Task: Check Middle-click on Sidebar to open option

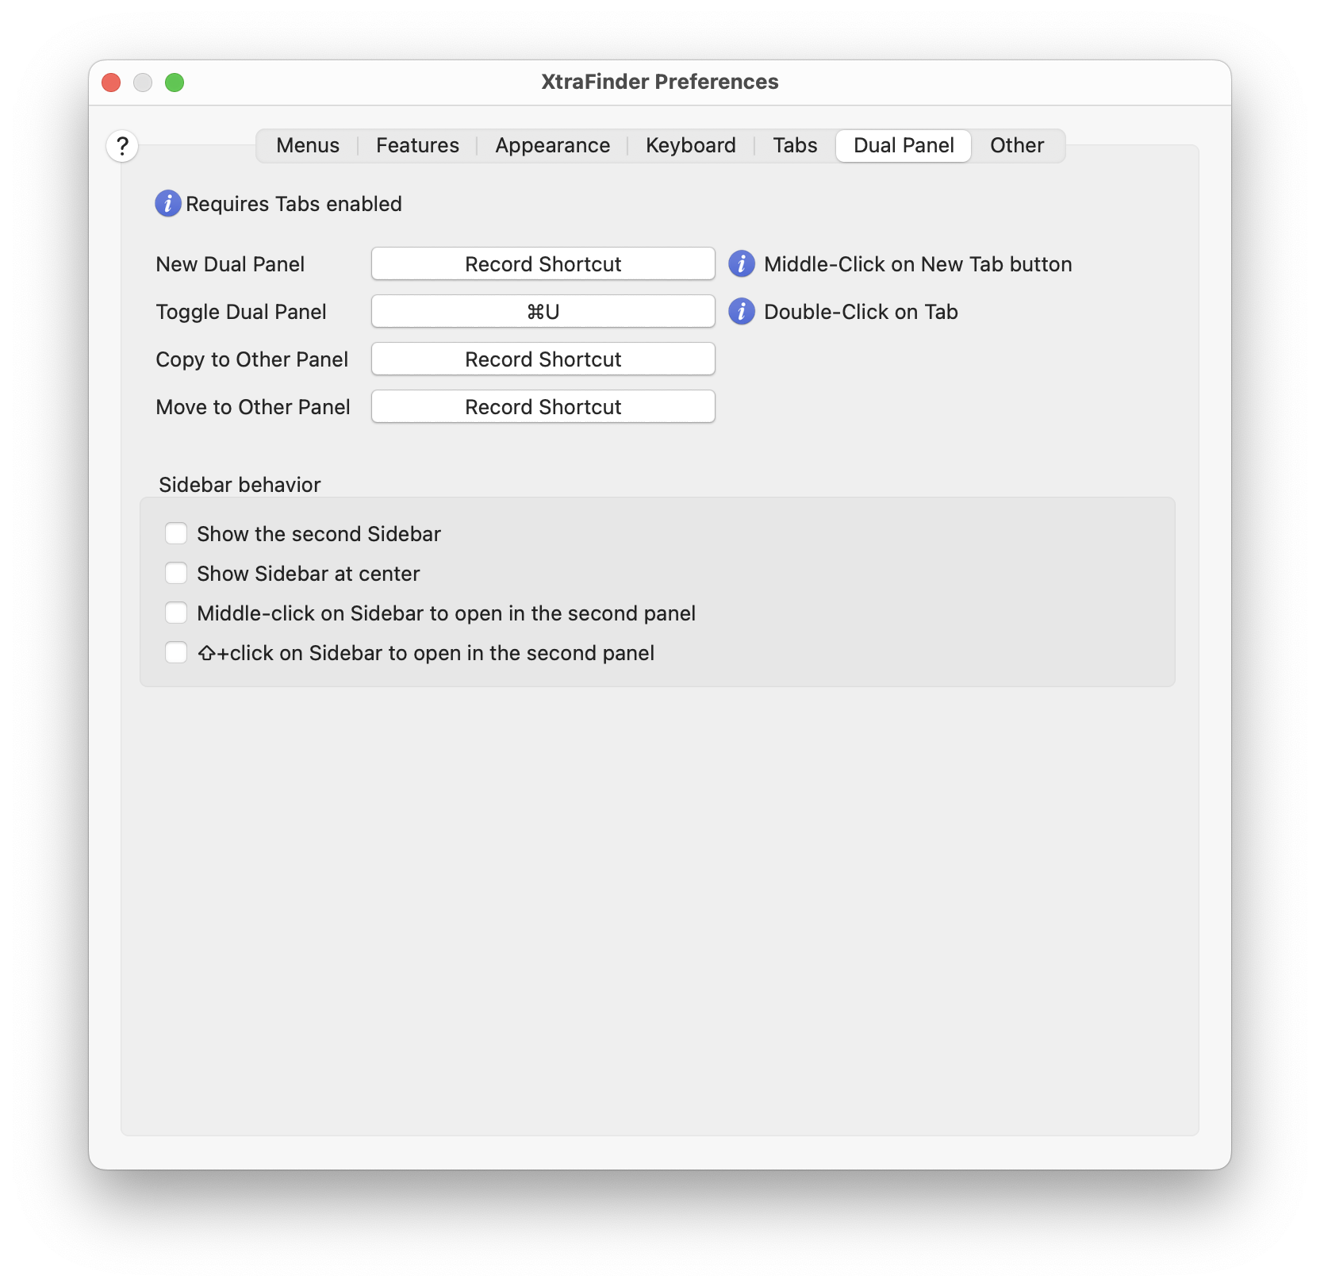Action: 176,613
